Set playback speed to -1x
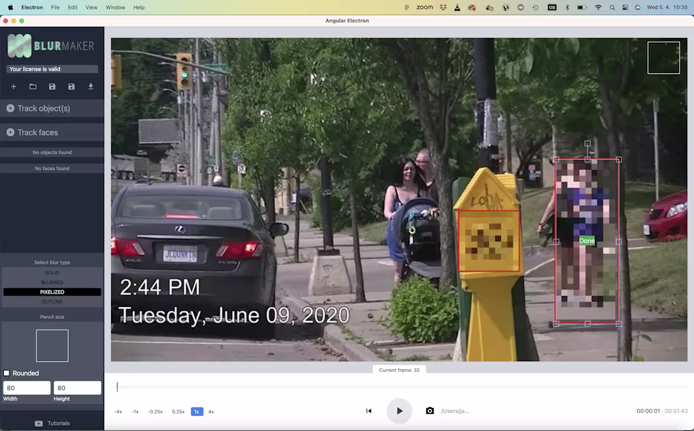694x431 pixels. point(135,411)
